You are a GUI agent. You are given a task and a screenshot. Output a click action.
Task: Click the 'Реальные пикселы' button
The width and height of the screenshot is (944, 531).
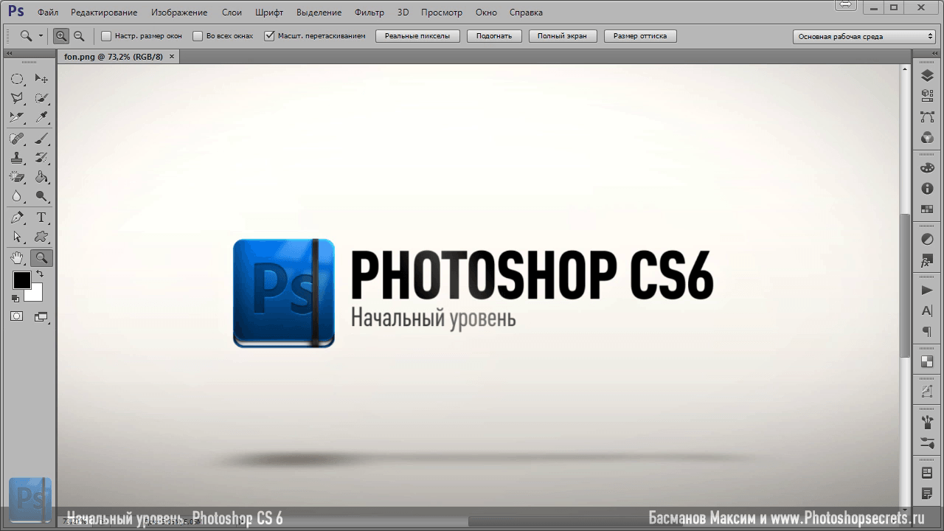coord(417,36)
